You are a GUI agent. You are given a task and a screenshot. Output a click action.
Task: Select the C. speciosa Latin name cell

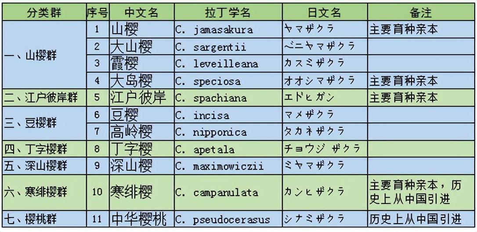point(228,81)
